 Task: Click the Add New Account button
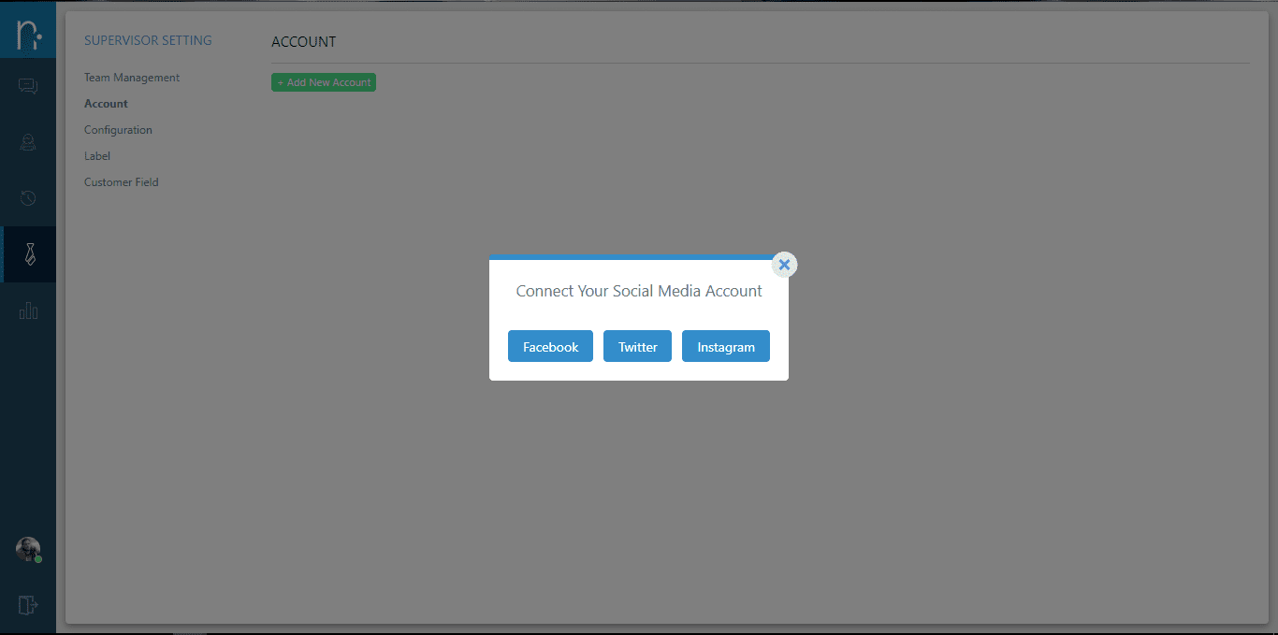tap(324, 82)
